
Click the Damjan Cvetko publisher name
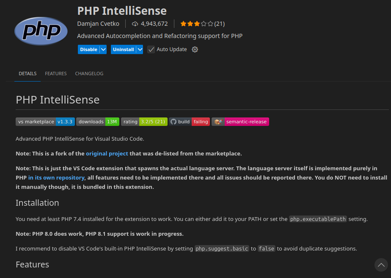pyautogui.click(x=99, y=24)
